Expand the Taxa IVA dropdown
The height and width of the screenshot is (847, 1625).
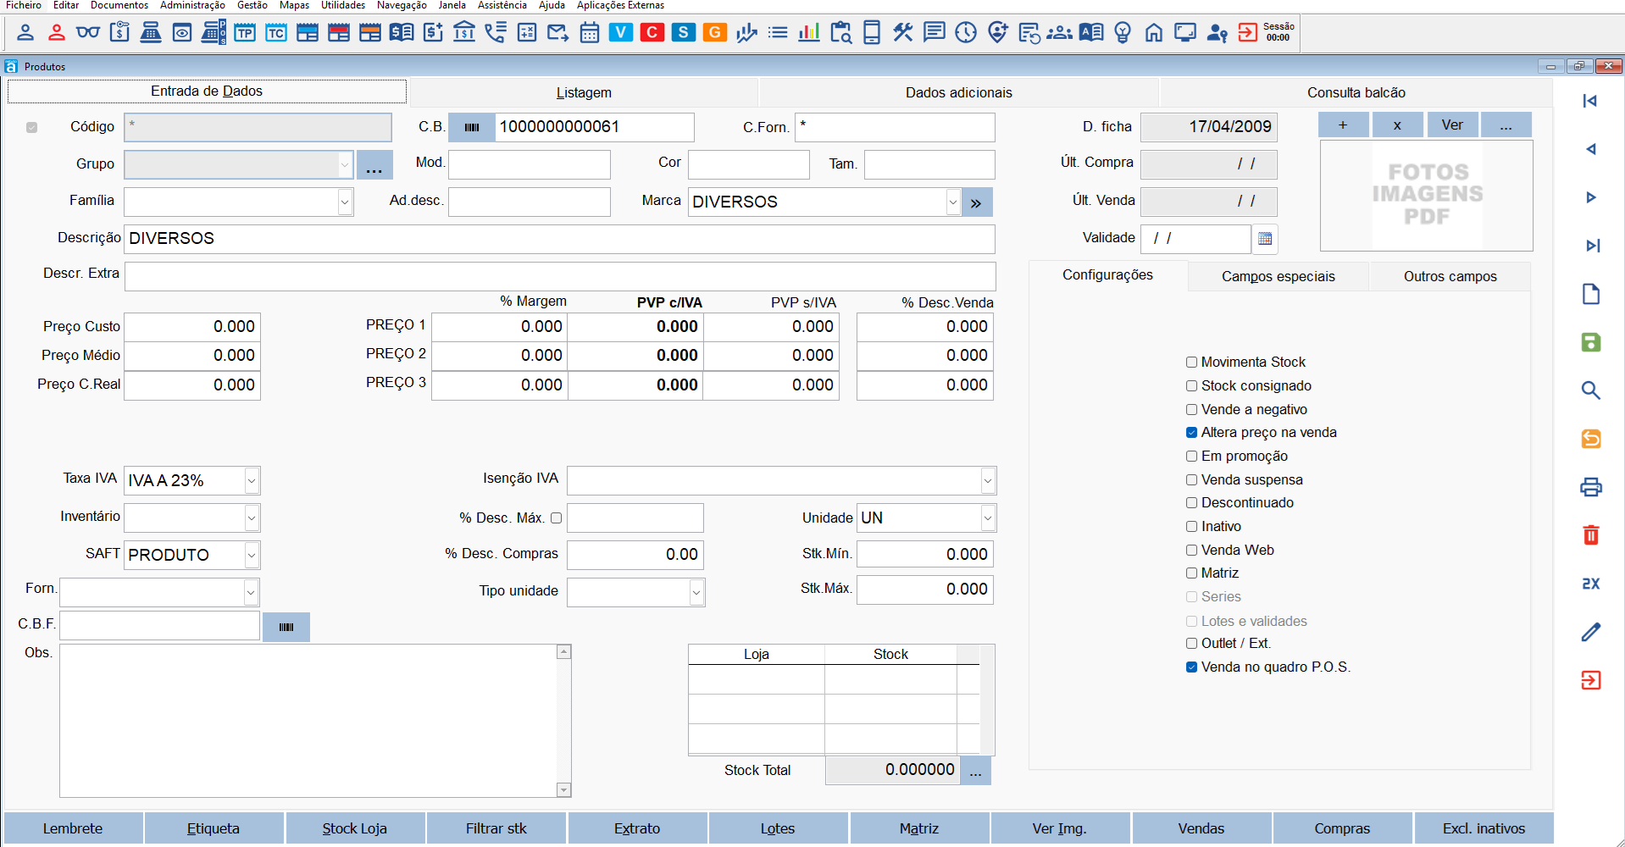(x=252, y=481)
